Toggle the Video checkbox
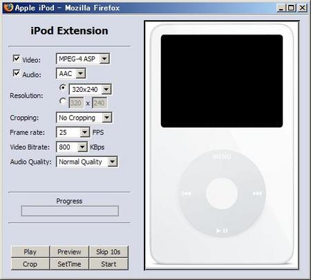The image size is (311, 280). (17, 59)
